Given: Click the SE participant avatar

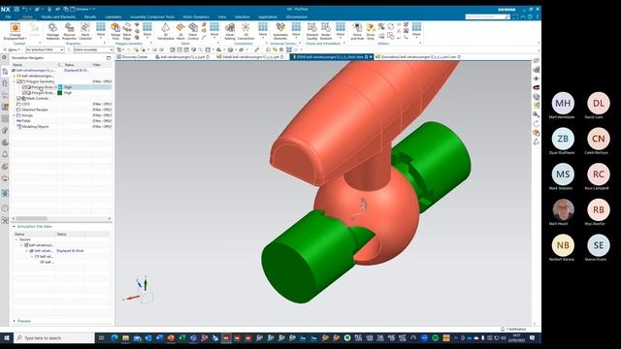Looking at the screenshot, I should [598, 245].
